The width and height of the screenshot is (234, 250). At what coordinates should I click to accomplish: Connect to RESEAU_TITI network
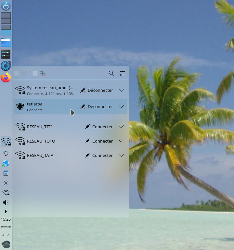98,127
